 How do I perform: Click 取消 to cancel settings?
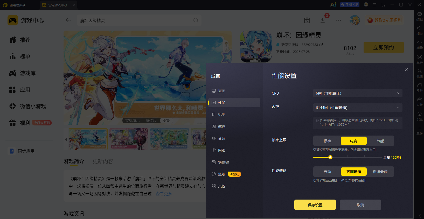coord(360,205)
